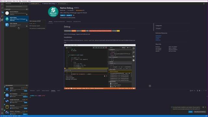This screenshot has width=208, height=117.
Task: Open the Search view in activity bar
Action: tap(2, 8)
